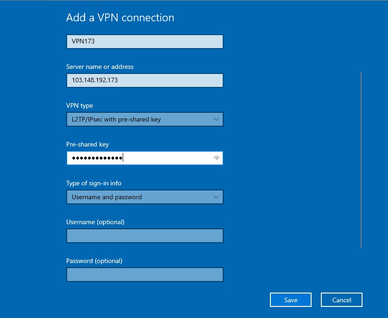This screenshot has width=388, height=318.
Task: Click the Password (optional) label
Action: point(94,261)
